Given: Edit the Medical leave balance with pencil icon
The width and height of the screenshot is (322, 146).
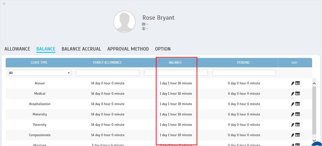Looking at the screenshot, I should tap(293, 94).
